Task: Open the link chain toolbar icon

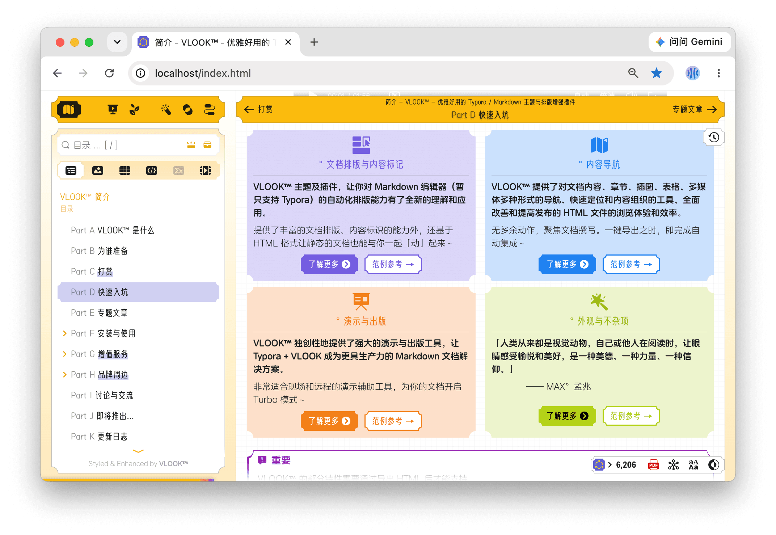Action: [210, 109]
